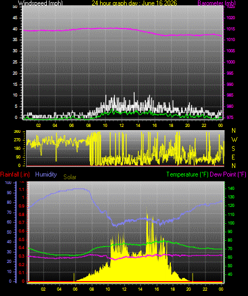Click the Windspeed (mph) axis title

tap(40, 3)
